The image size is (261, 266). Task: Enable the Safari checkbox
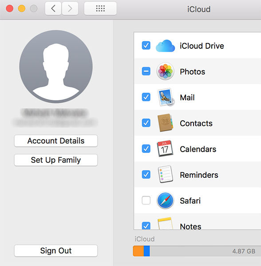click(x=146, y=200)
